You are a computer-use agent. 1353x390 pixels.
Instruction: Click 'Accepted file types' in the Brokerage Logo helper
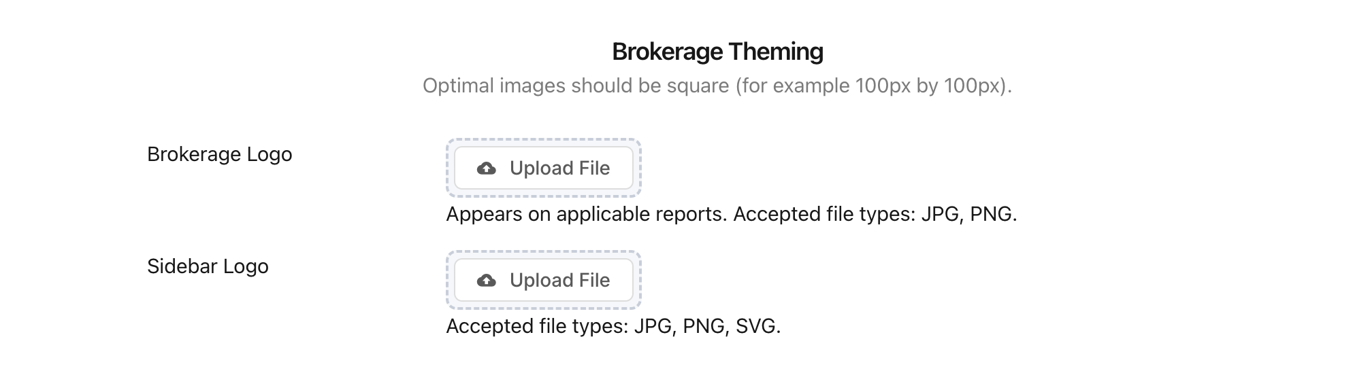pos(824,214)
